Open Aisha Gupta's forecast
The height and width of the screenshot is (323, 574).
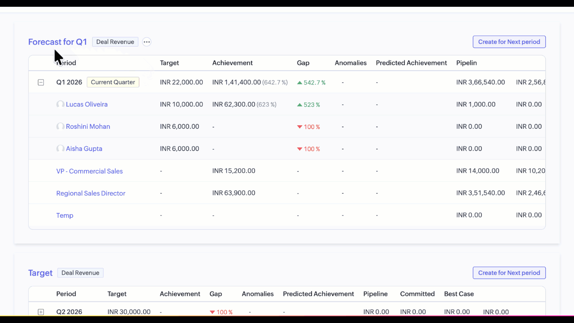click(84, 149)
